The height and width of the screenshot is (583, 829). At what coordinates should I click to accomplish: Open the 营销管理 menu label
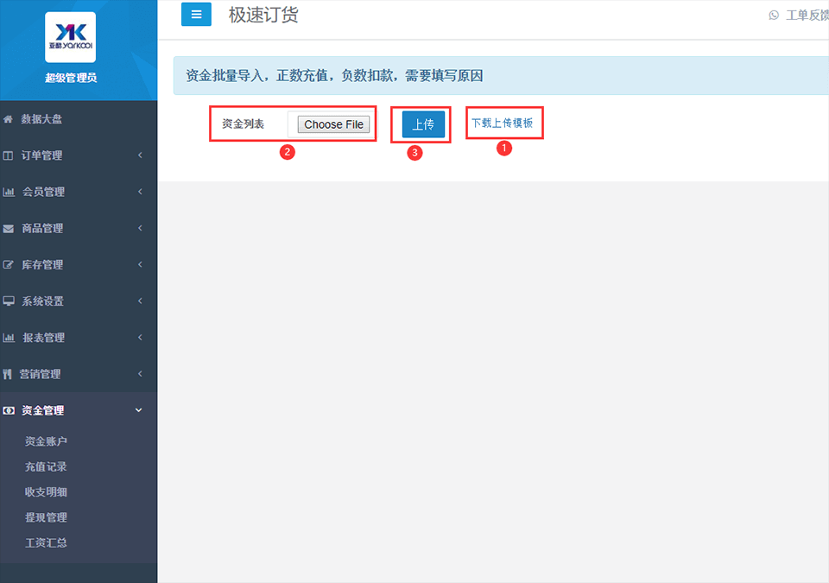(41, 374)
